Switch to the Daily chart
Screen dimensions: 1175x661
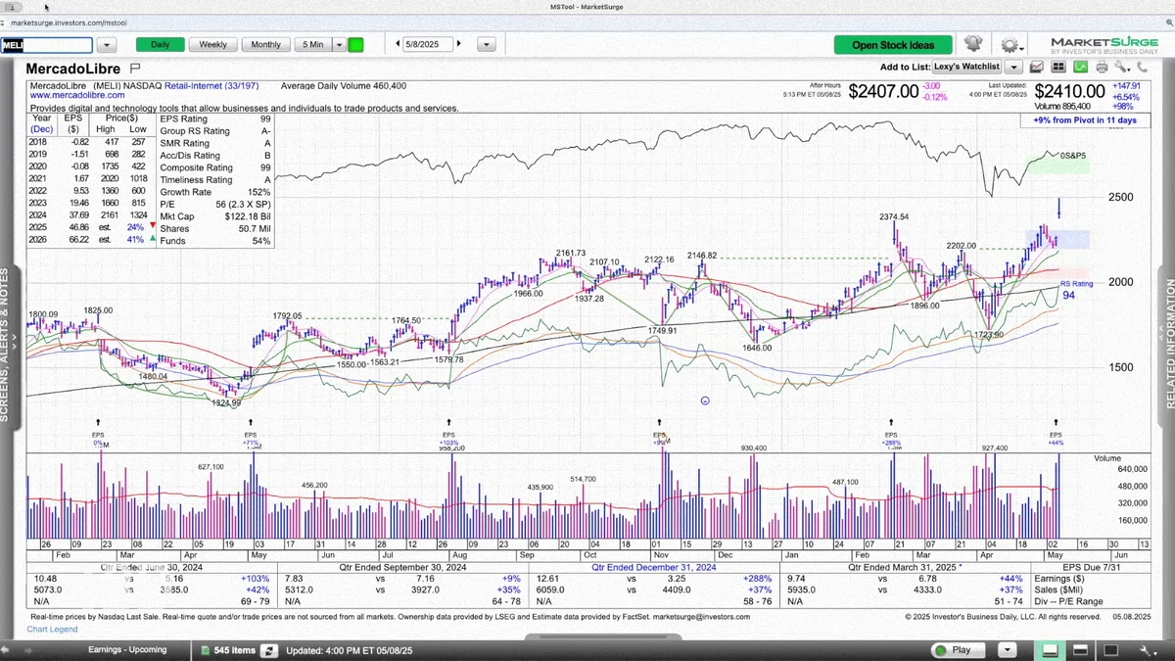(160, 44)
